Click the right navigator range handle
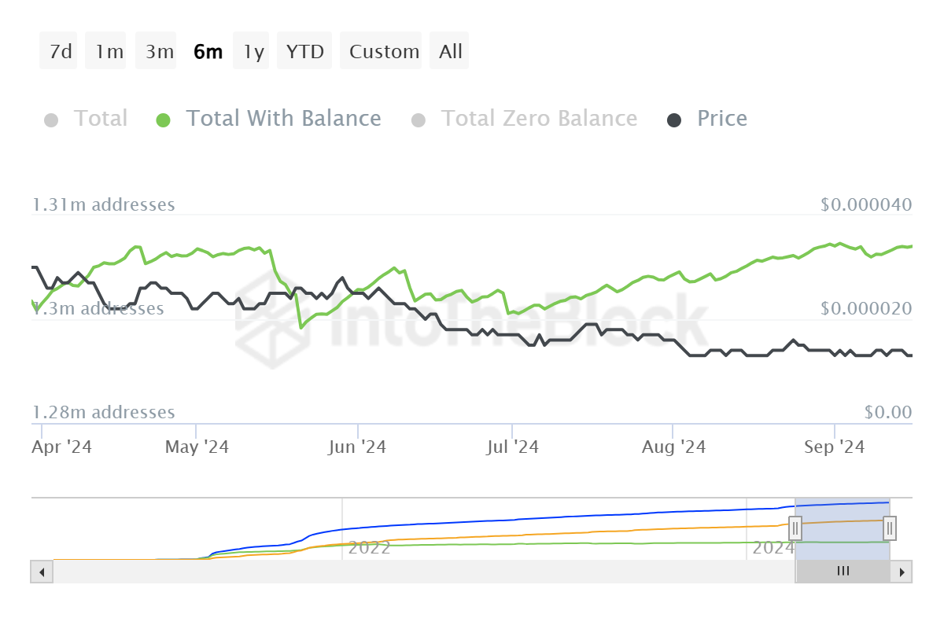The height and width of the screenshot is (629, 944). tap(890, 527)
